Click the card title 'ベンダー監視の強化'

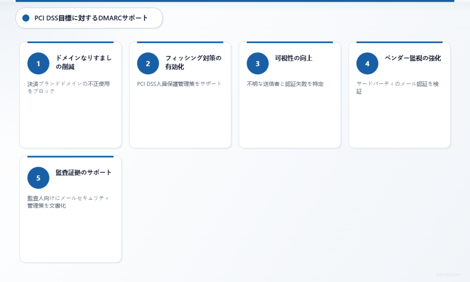(x=413, y=58)
